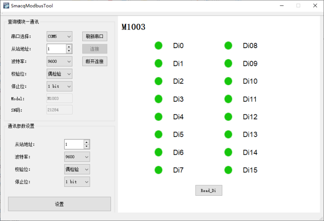This screenshot has height=221, width=324.
Task: Open the parity dropdown in communication settings
Action: pos(77,169)
